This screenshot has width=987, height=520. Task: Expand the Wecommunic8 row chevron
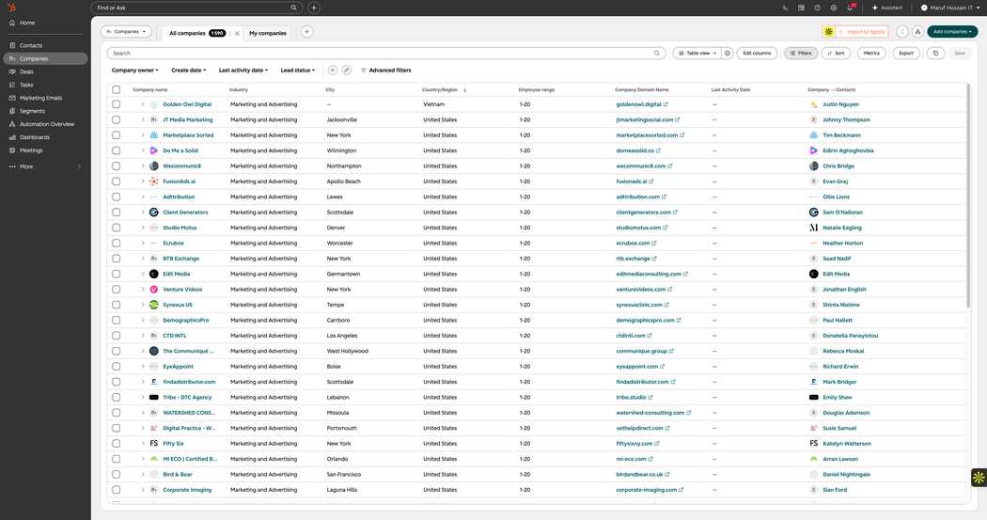143,166
